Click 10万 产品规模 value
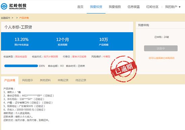 point(104,40)
